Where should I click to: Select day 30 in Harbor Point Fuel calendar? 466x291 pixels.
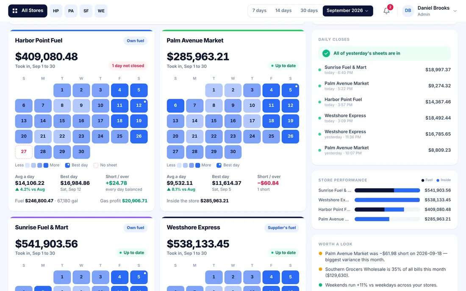point(81,151)
